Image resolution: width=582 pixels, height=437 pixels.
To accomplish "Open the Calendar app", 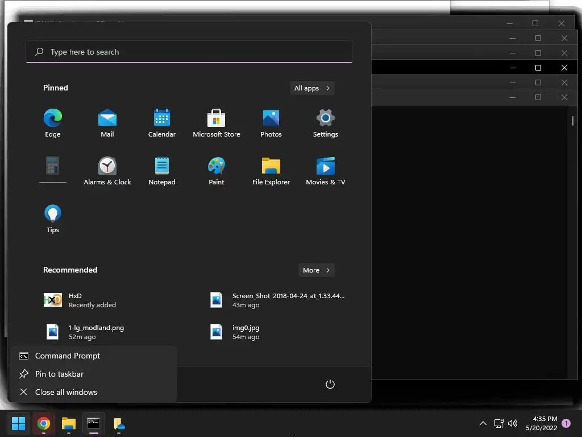I will pyautogui.click(x=162, y=123).
